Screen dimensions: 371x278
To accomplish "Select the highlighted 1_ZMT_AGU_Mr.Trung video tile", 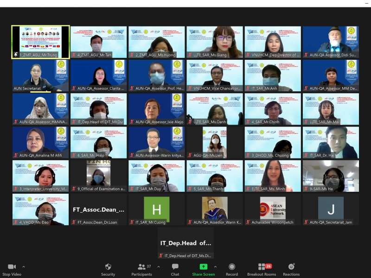I will tap(40, 42).
